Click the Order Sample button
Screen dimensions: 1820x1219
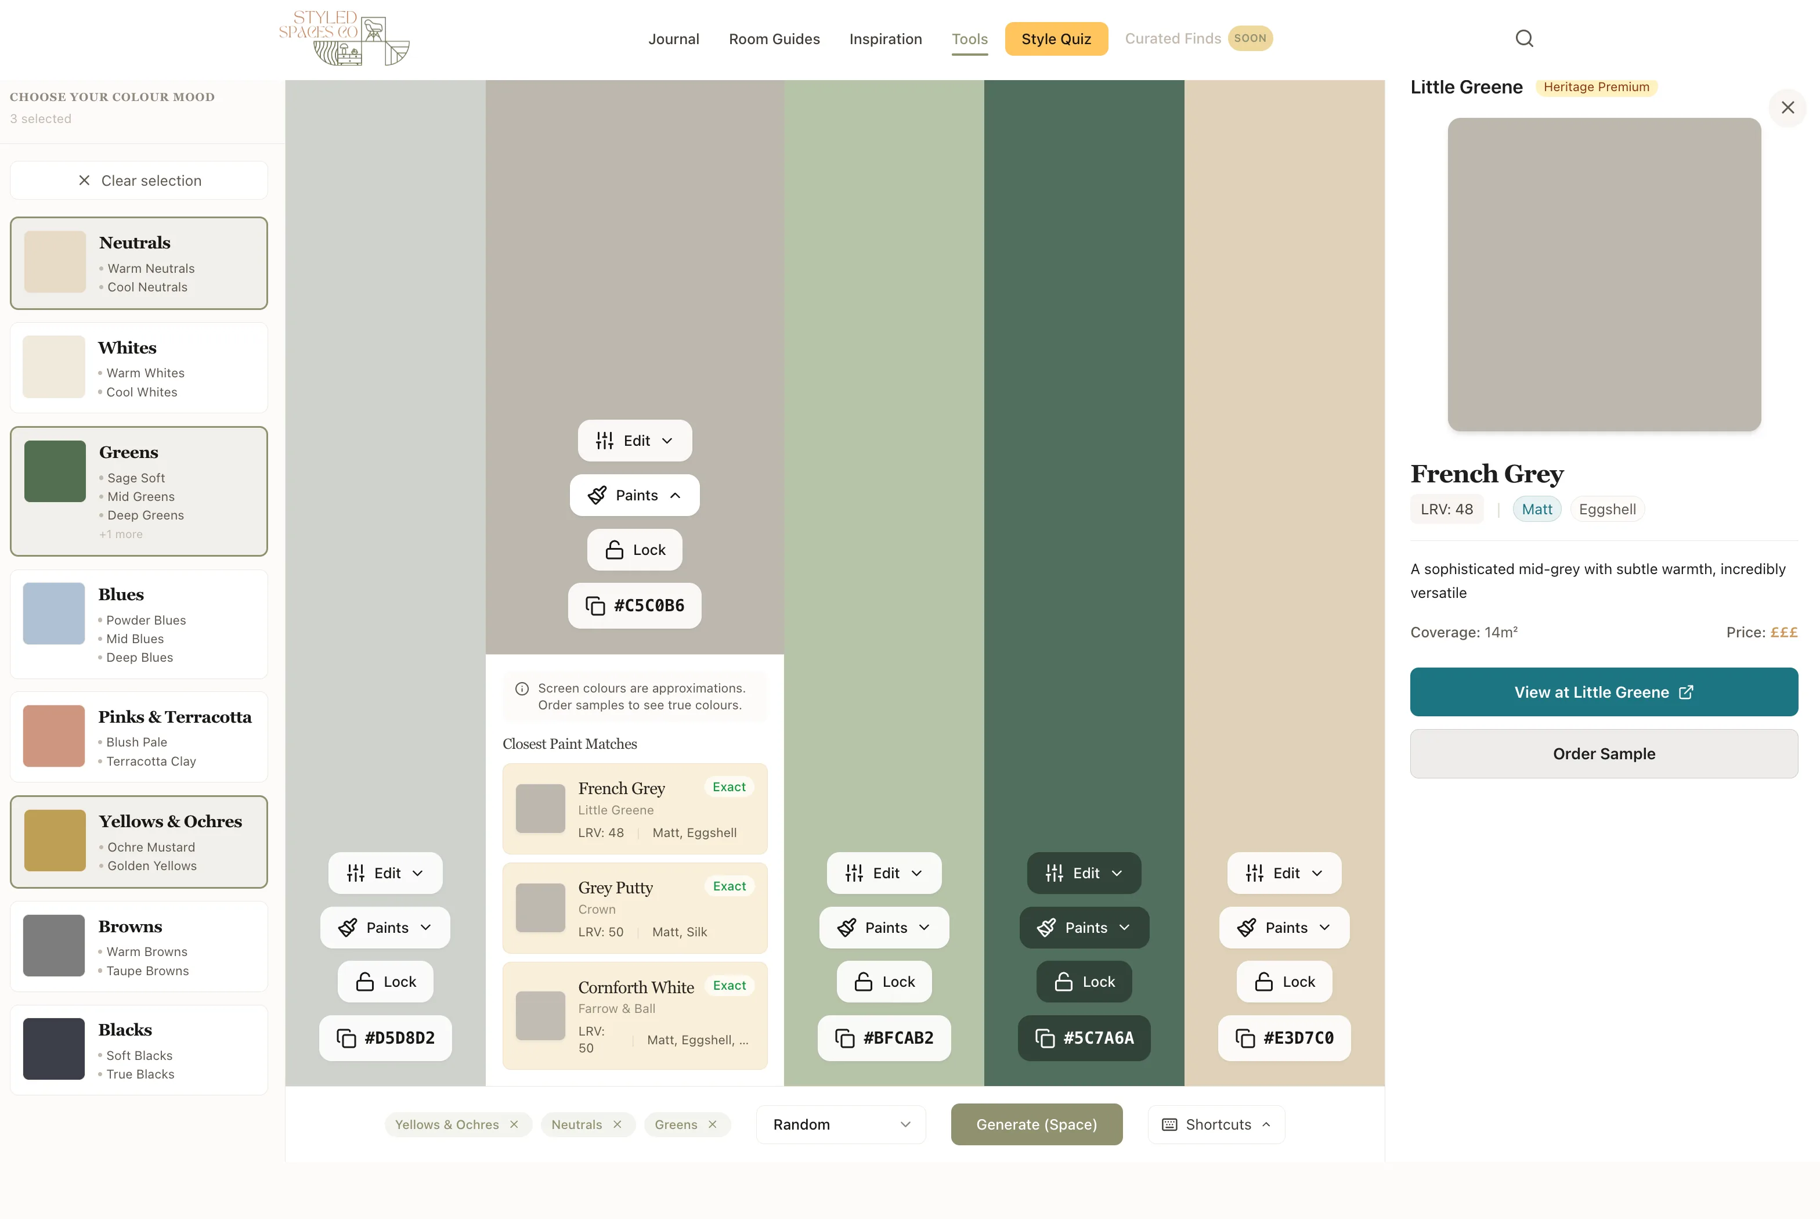[1604, 753]
